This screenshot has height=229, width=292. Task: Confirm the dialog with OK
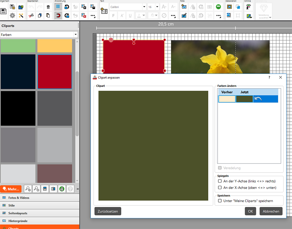pyautogui.click(x=250, y=211)
